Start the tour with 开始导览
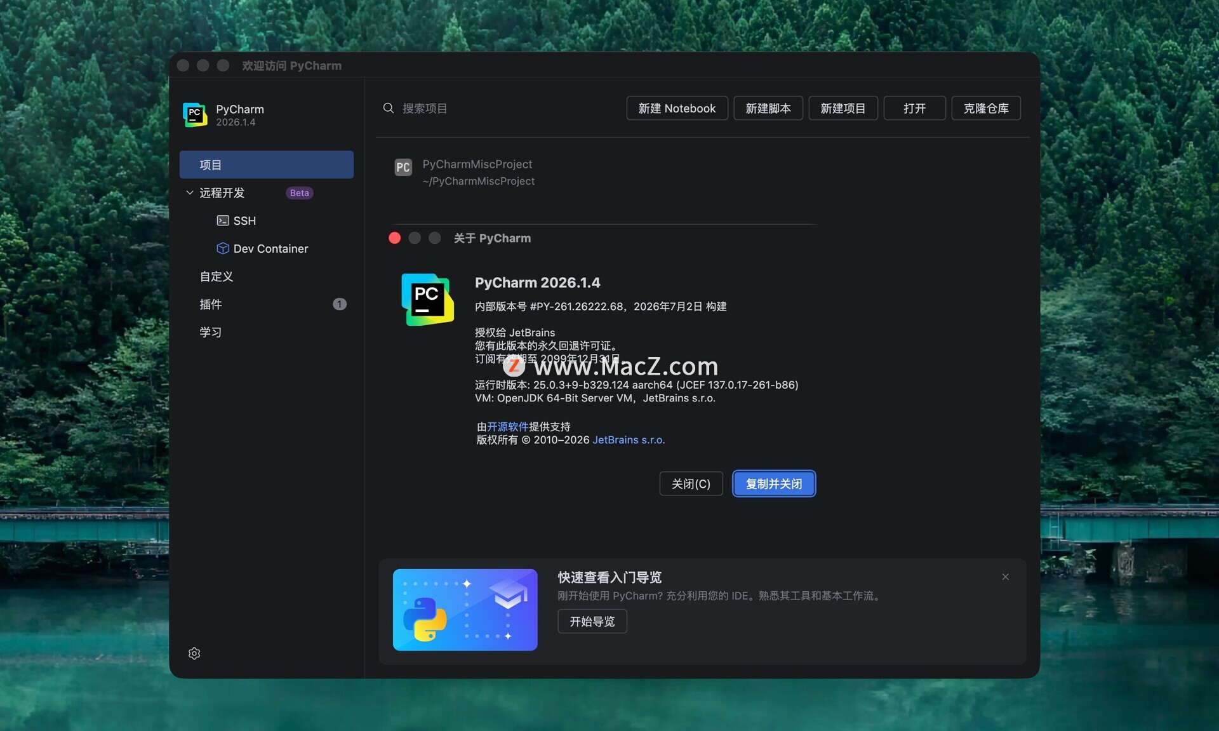Image resolution: width=1219 pixels, height=731 pixels. point(592,621)
